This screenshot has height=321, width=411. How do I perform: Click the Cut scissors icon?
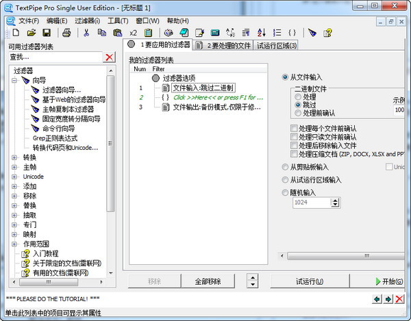point(86,33)
